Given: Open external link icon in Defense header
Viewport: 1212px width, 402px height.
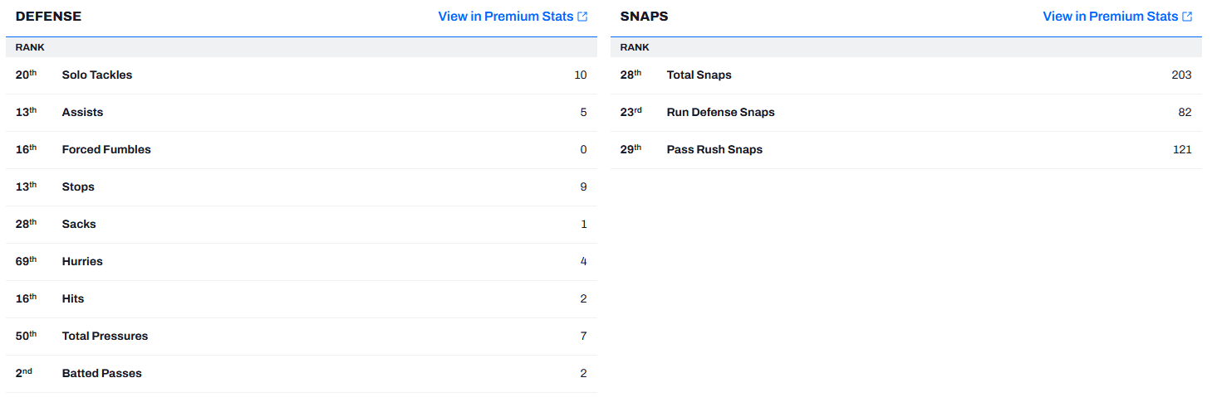Looking at the screenshot, I should pos(582,17).
